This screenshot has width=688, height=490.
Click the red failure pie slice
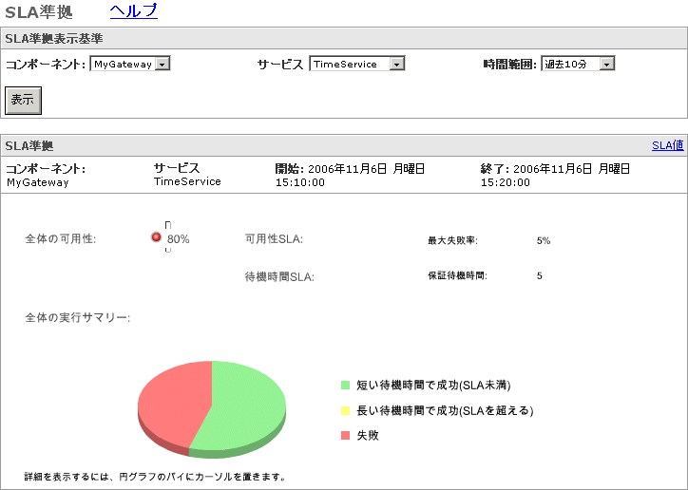tap(171, 404)
